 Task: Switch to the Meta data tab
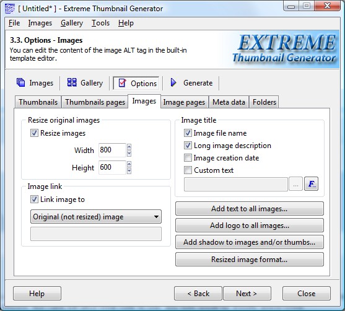(x=229, y=102)
